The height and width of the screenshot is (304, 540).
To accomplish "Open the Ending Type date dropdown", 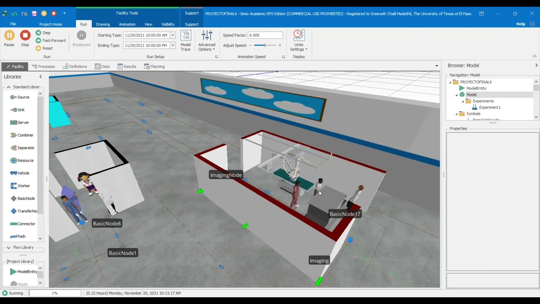I will tap(173, 45).
